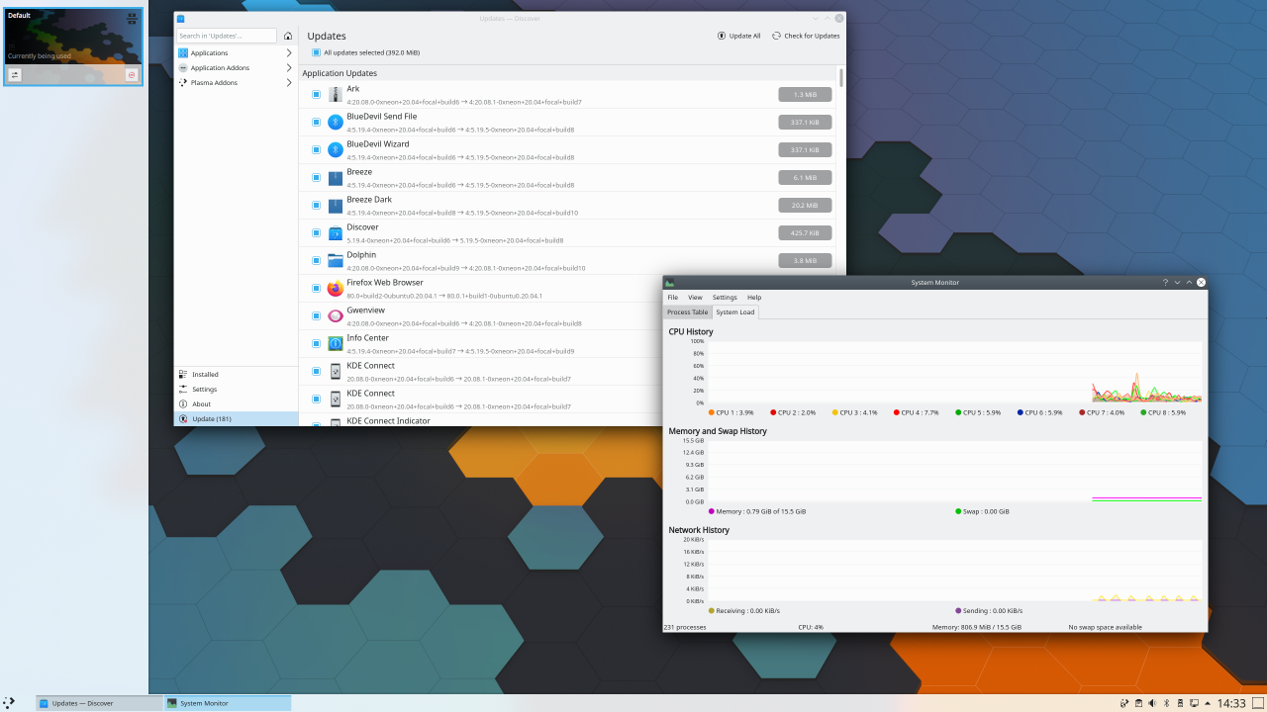
Task: Open the application launcher in the panel
Action: coord(9,702)
